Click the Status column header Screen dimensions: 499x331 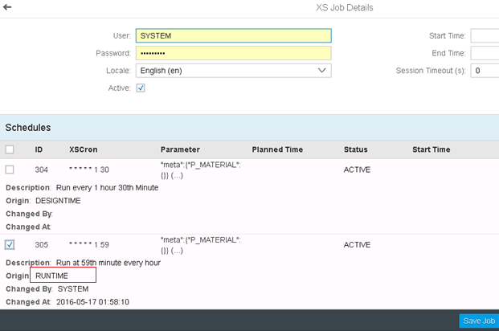pyautogui.click(x=355, y=149)
